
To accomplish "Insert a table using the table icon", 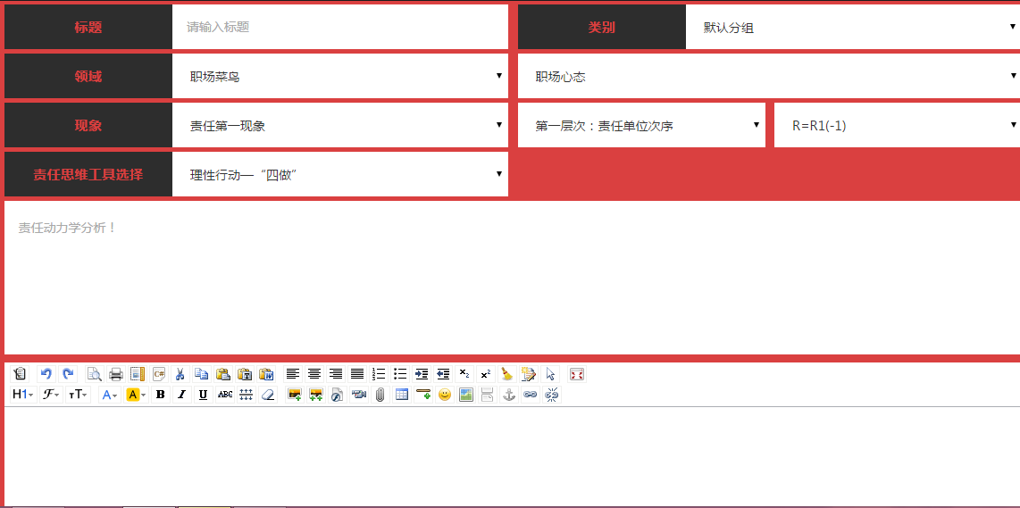I will pyautogui.click(x=402, y=395).
